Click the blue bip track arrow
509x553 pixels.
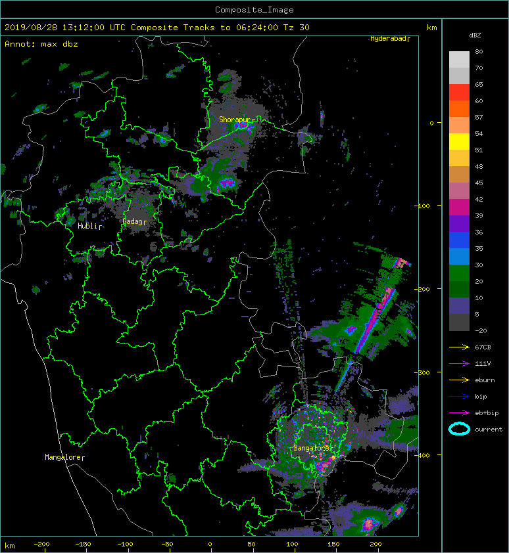[459, 397]
